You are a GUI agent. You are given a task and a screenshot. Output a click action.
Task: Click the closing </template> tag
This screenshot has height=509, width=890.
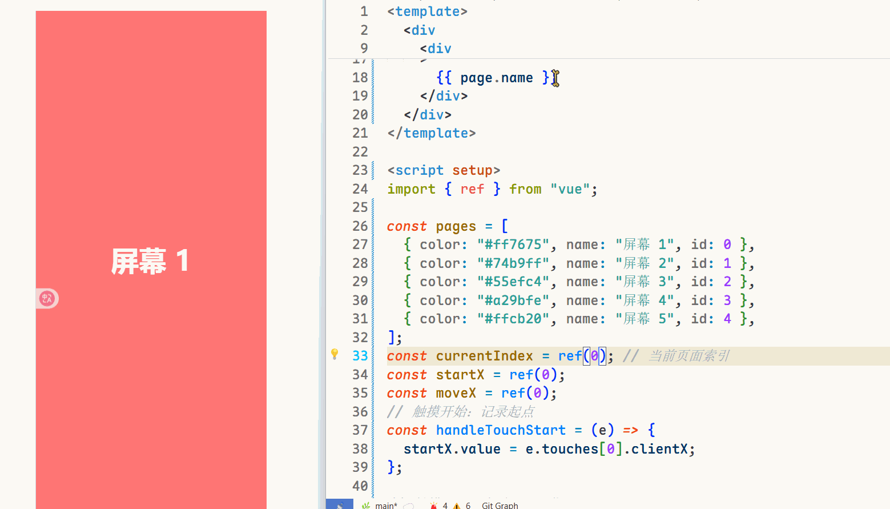pos(431,133)
